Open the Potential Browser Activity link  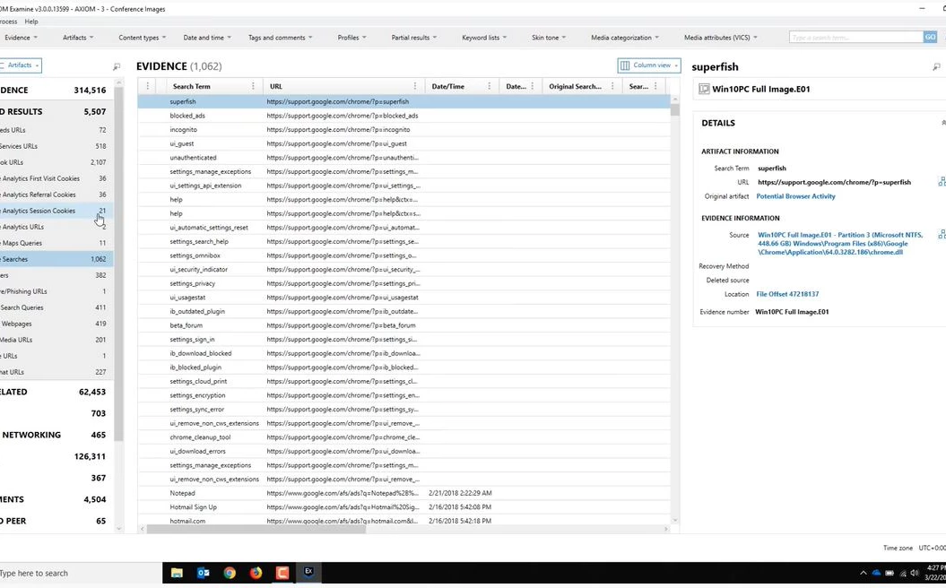pos(795,196)
